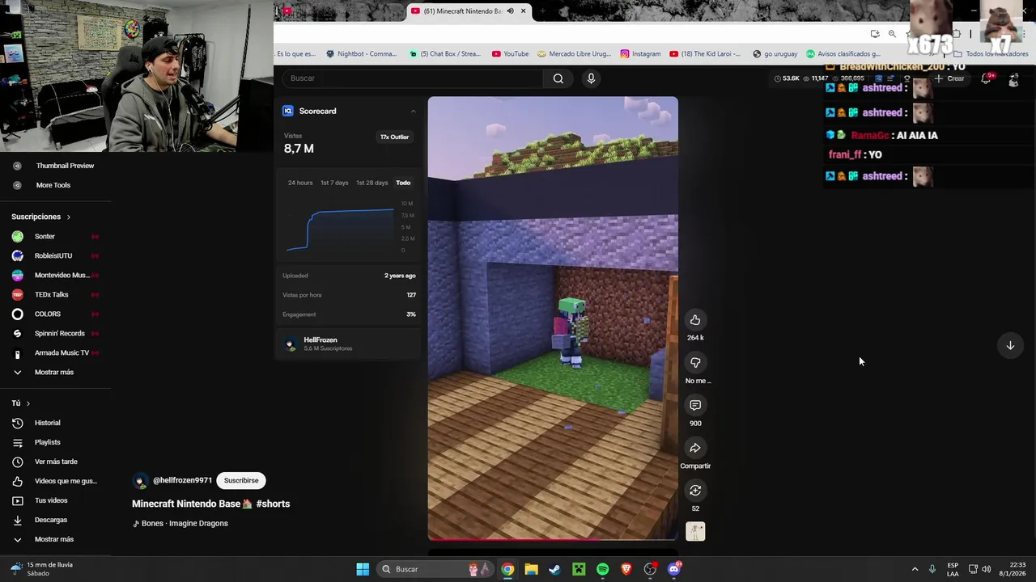Screen dimensions: 1036x582
Task: Start voice search with the microphone icon
Action: pos(591,78)
